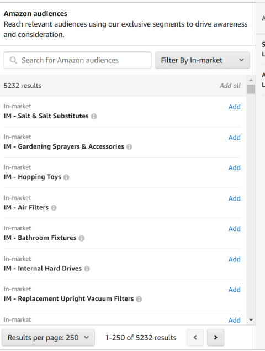Add the partially visible last audience row

tap(235, 320)
